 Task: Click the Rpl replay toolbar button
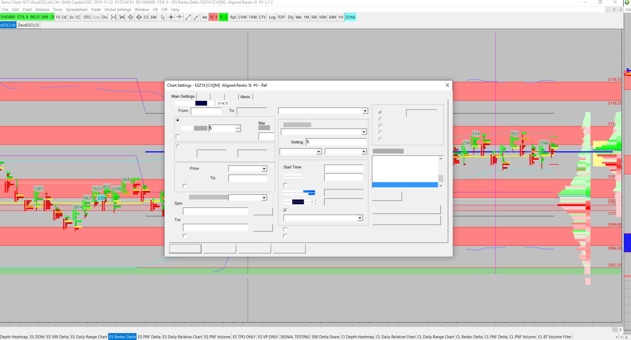pos(233,17)
